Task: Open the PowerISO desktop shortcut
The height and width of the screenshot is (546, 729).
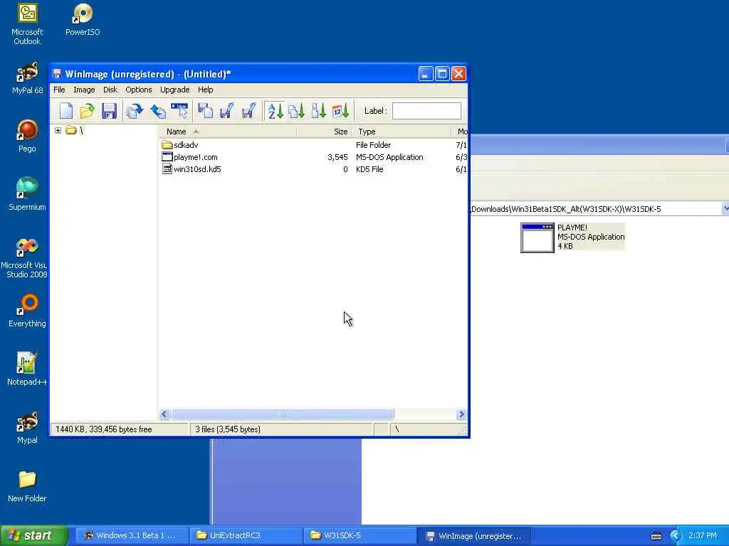Action: pyautogui.click(x=83, y=19)
